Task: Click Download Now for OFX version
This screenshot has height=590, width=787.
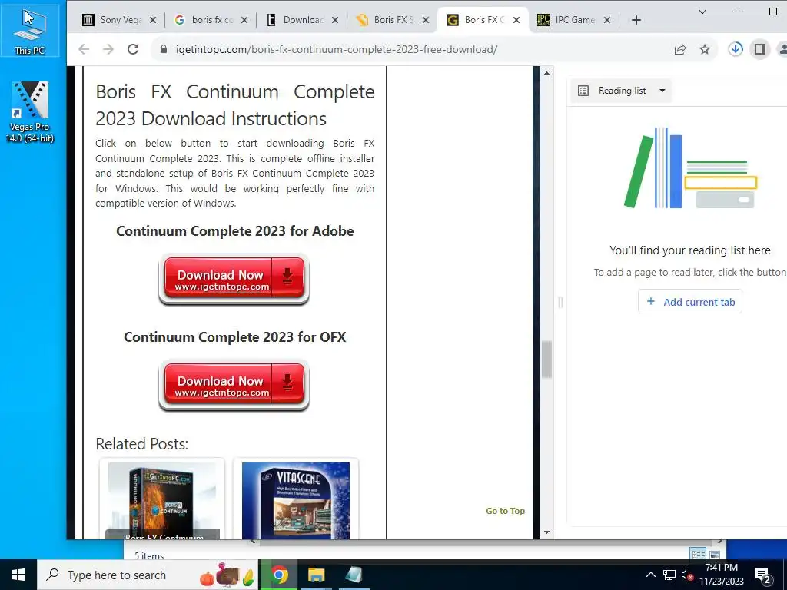Action: pyautogui.click(x=234, y=386)
